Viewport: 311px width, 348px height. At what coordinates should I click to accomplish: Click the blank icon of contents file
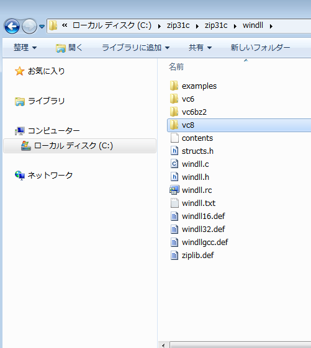[174, 138]
